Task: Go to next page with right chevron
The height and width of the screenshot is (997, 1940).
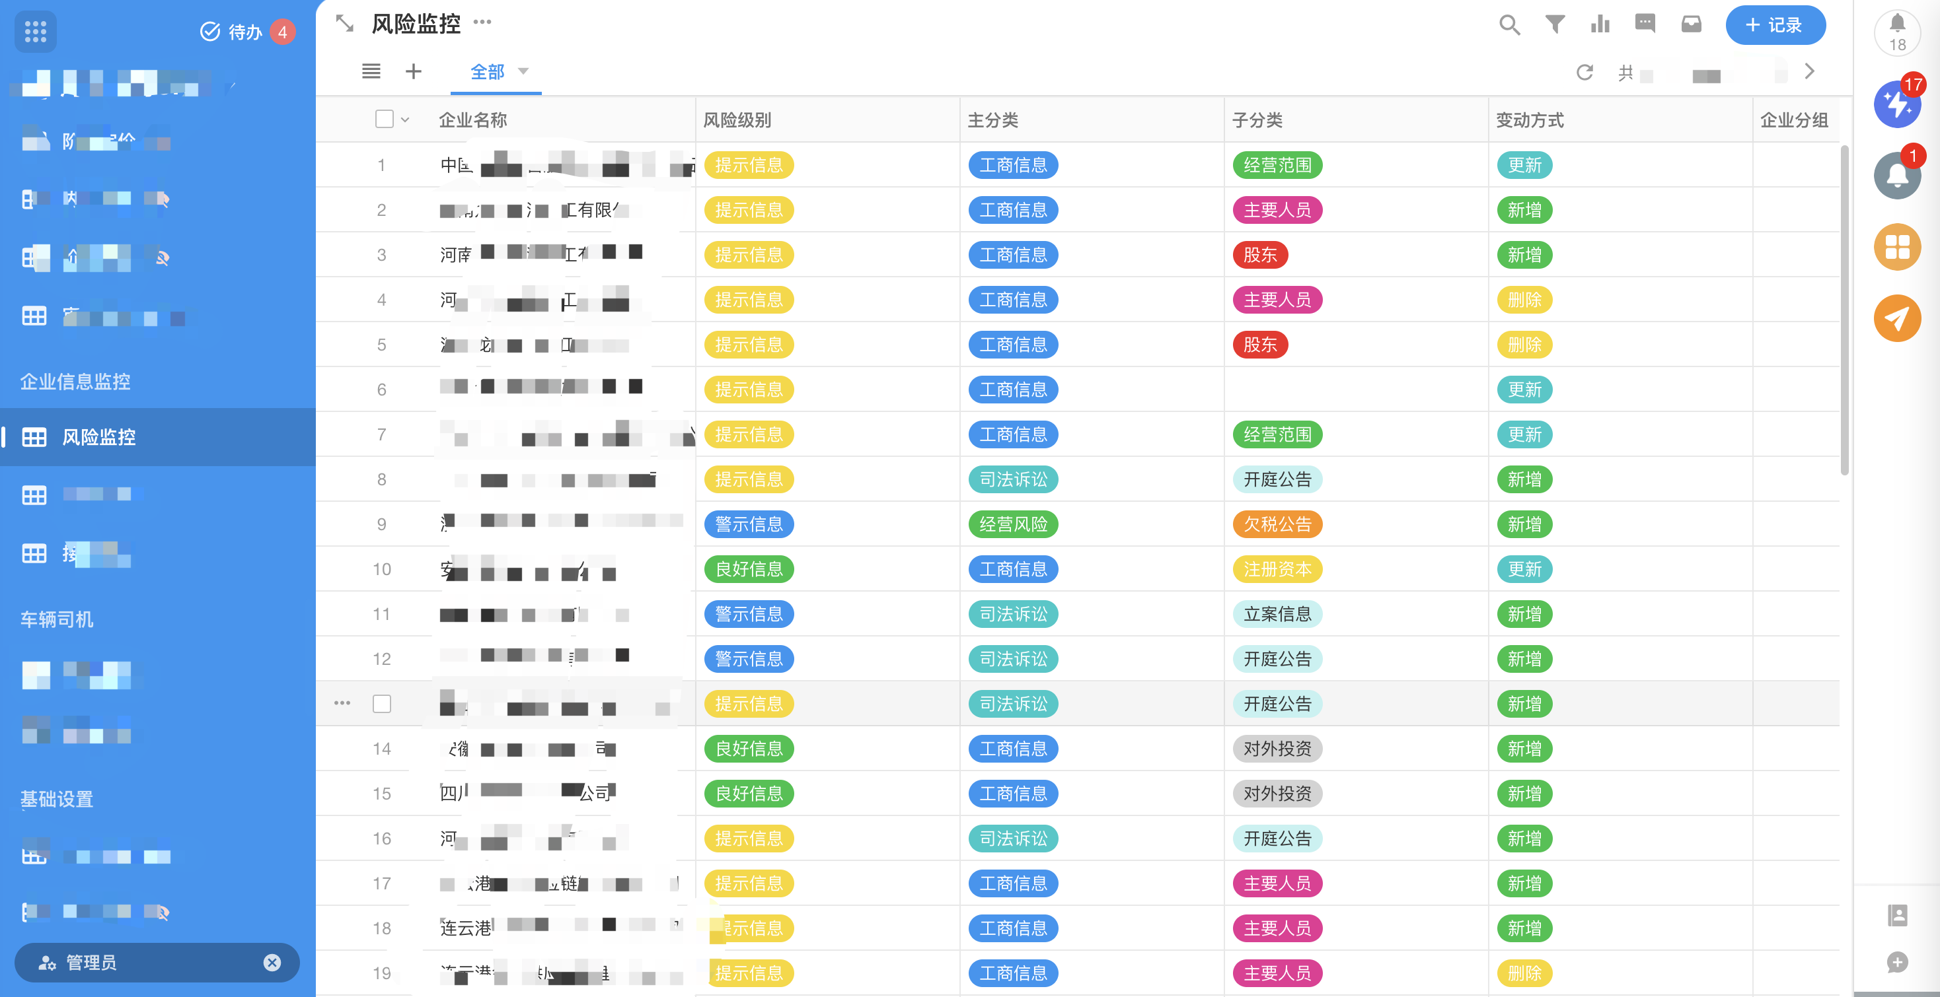Action: point(1809,71)
